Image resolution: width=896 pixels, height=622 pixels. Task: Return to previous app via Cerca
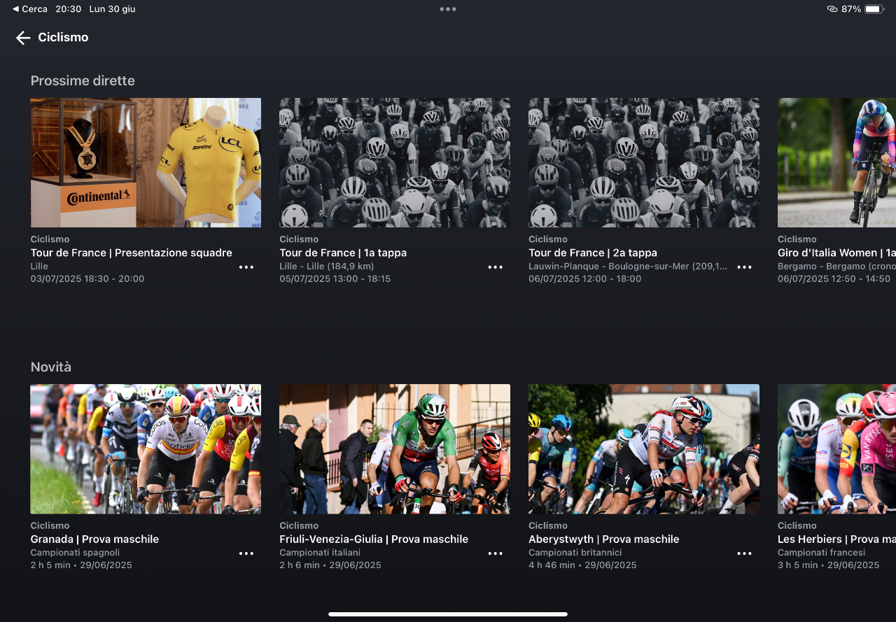(30, 9)
